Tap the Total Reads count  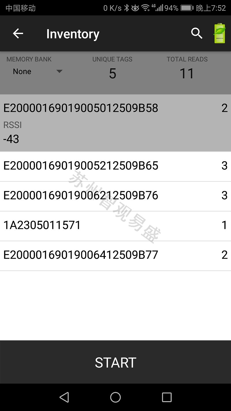(x=187, y=73)
